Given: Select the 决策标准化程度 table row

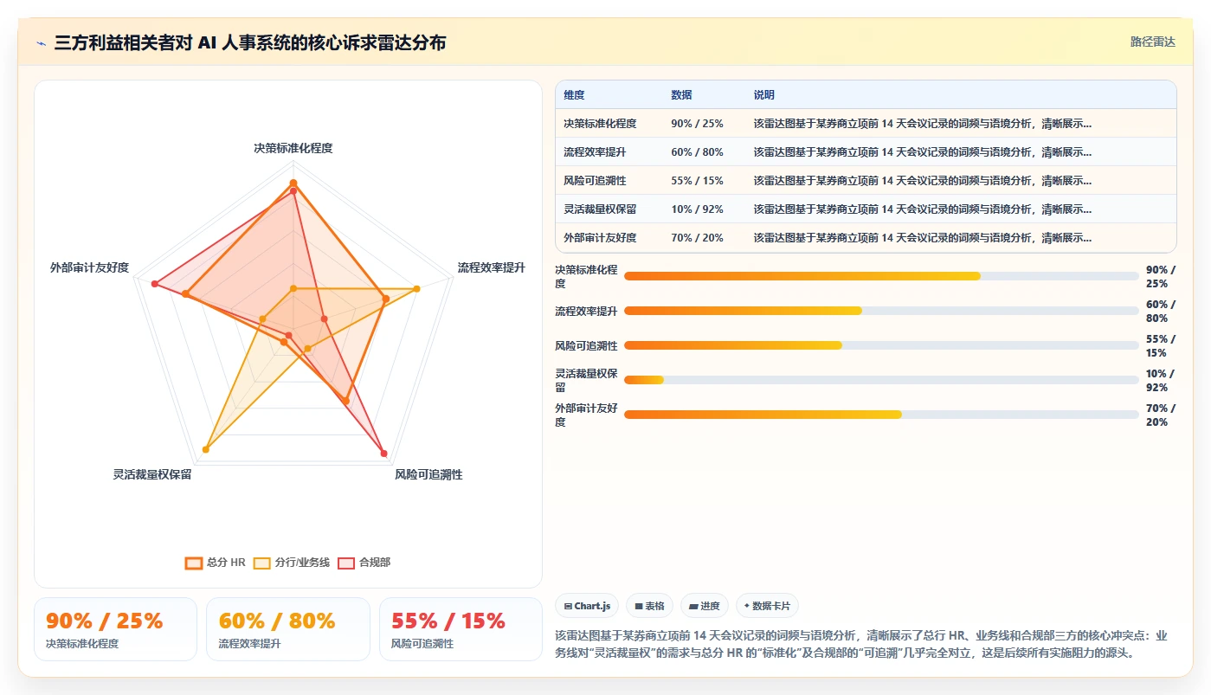Looking at the screenshot, I should point(866,123).
